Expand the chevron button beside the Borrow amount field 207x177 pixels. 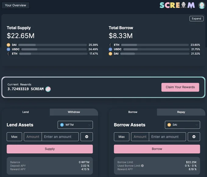point(194,137)
